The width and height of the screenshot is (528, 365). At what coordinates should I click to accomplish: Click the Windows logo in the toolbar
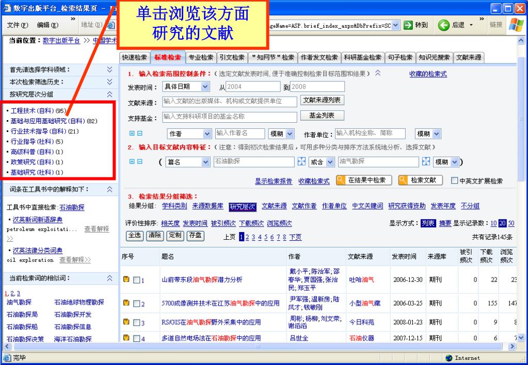click(x=516, y=25)
